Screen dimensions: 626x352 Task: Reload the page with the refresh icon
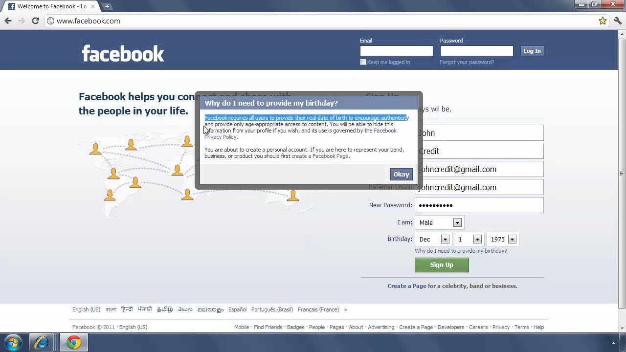point(35,21)
